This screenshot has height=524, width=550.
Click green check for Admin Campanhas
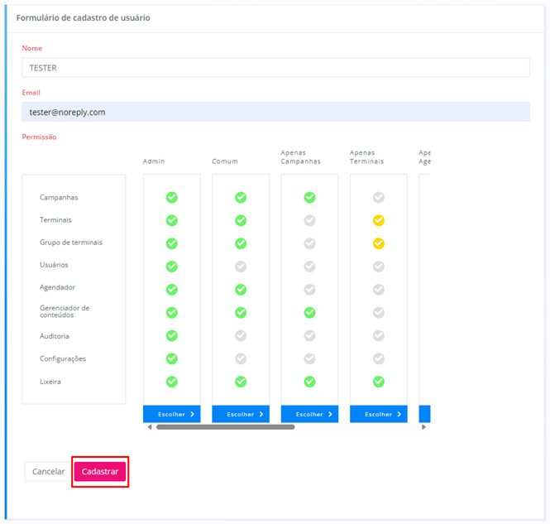[x=171, y=198]
